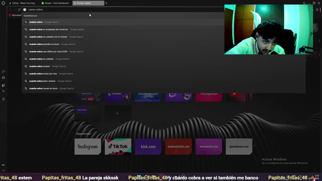The width and height of the screenshot is (322, 181).
Task: Open the GX Cleaner sidebar icon
Action: [x=3, y=78]
